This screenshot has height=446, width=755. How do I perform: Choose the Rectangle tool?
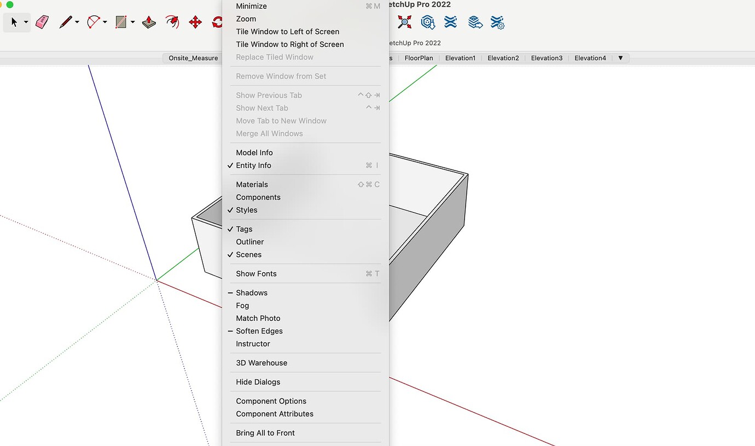[121, 22]
